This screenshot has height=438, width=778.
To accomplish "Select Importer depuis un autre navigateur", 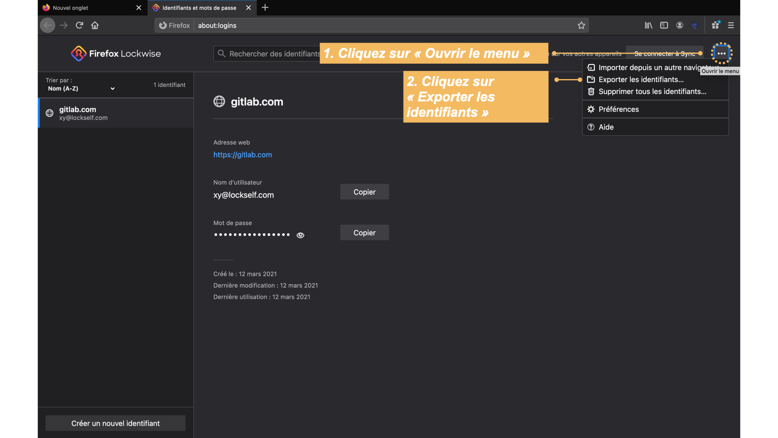I will click(x=655, y=67).
